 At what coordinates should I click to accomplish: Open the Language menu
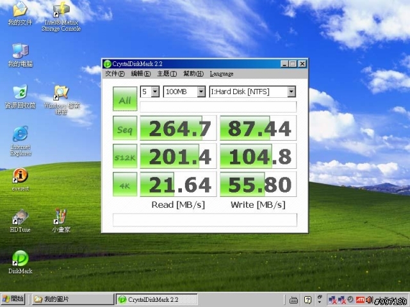coord(222,74)
